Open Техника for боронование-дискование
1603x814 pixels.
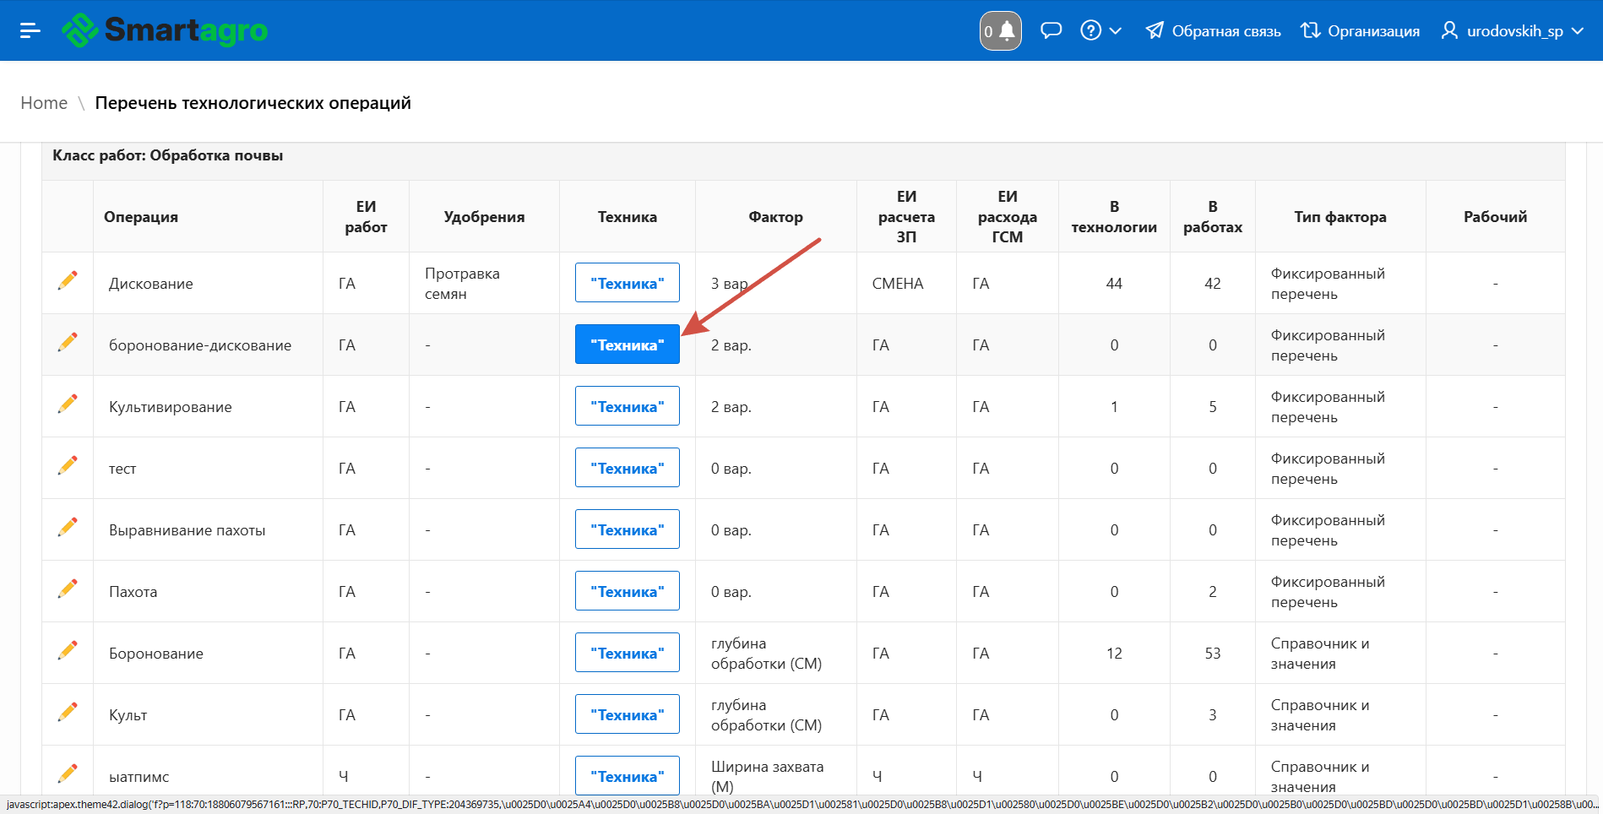point(627,345)
